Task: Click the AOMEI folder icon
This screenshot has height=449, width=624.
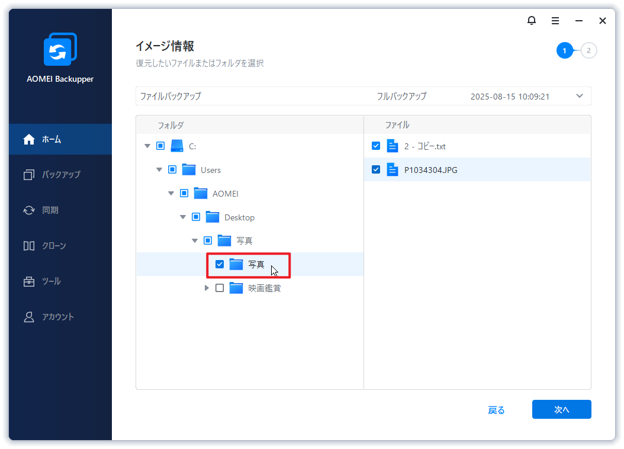Action: coord(201,194)
